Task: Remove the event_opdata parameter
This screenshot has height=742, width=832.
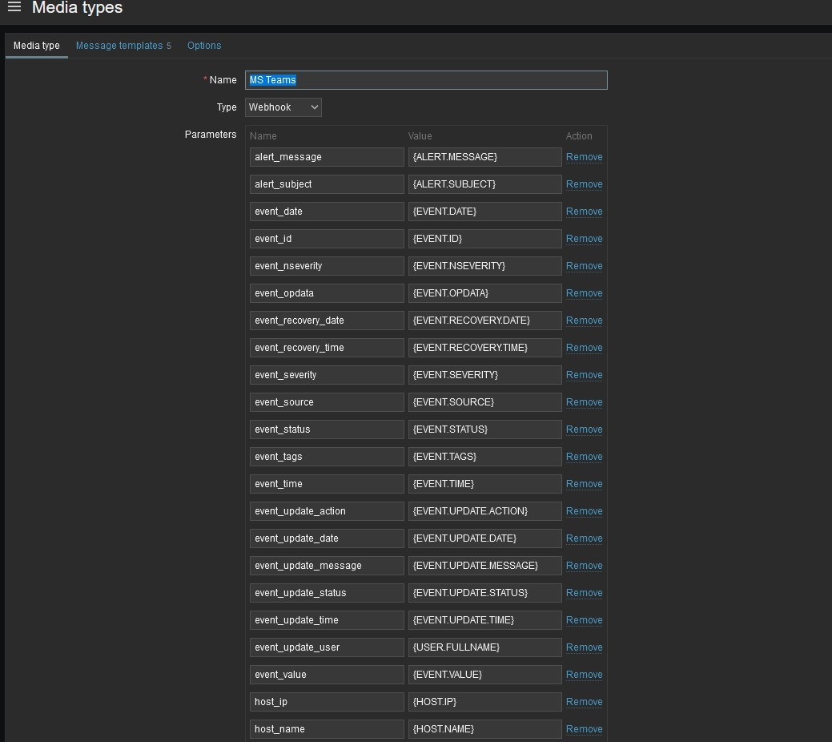Action: (584, 293)
